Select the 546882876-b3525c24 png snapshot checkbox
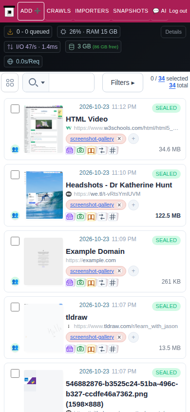Viewport: 190px width, 412px height. 15,373
